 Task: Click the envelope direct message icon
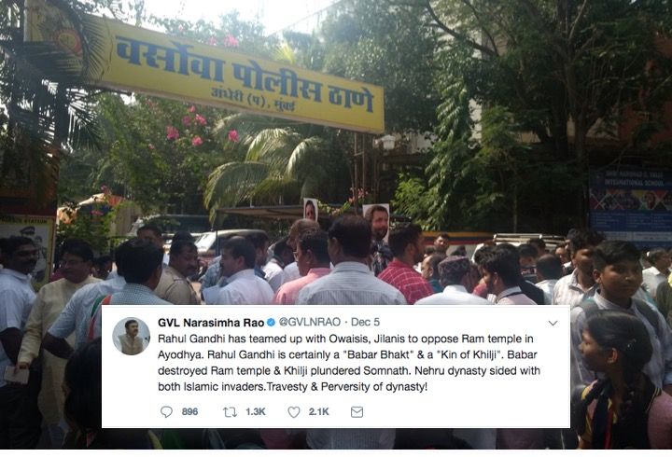tap(357, 412)
